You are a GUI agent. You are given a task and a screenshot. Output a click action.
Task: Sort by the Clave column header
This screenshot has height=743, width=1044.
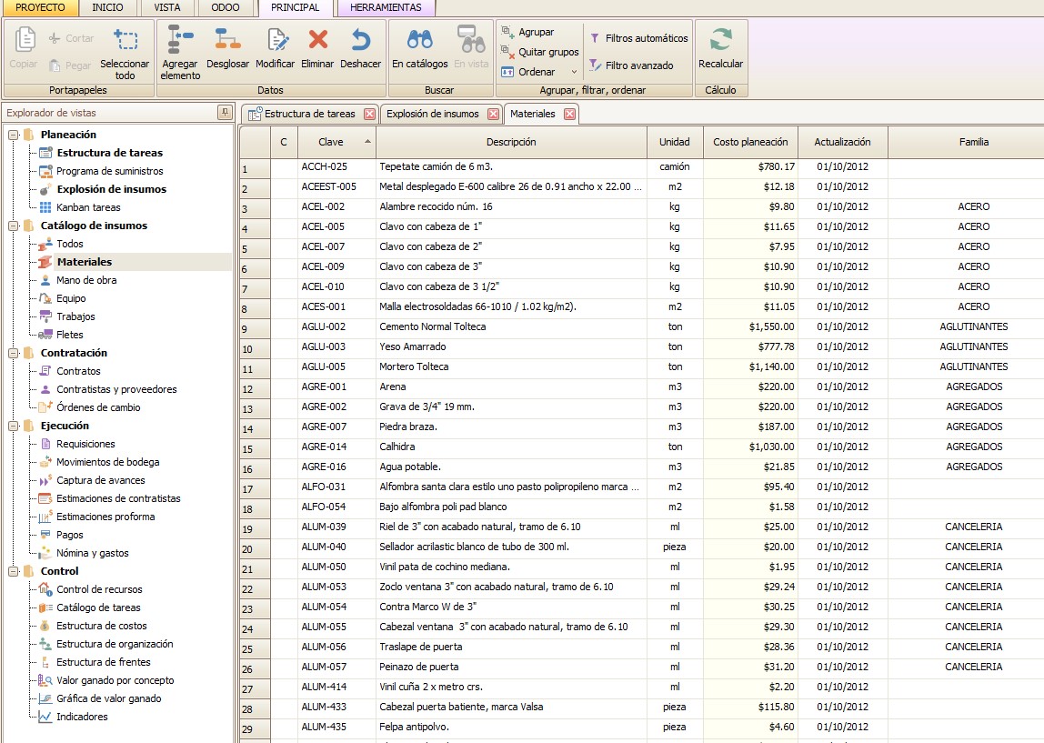(336, 142)
